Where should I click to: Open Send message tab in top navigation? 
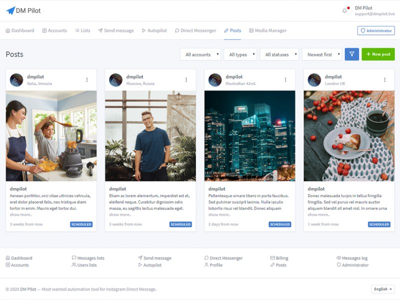point(116,30)
